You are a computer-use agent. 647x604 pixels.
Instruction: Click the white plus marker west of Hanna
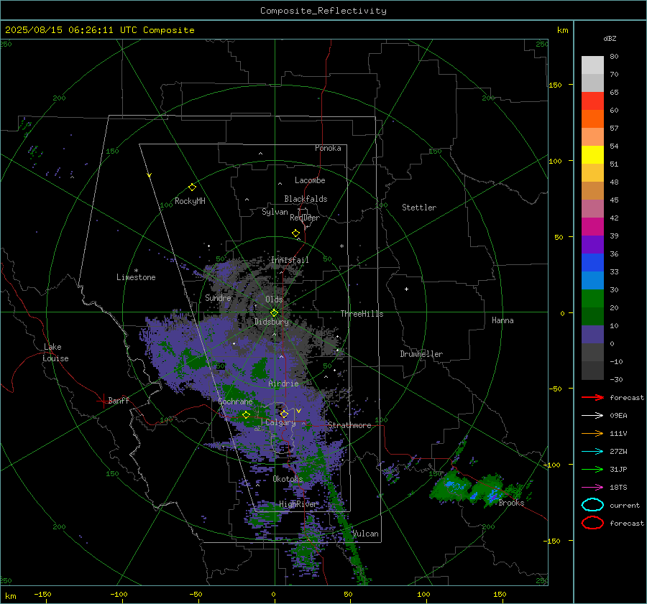[x=406, y=289]
